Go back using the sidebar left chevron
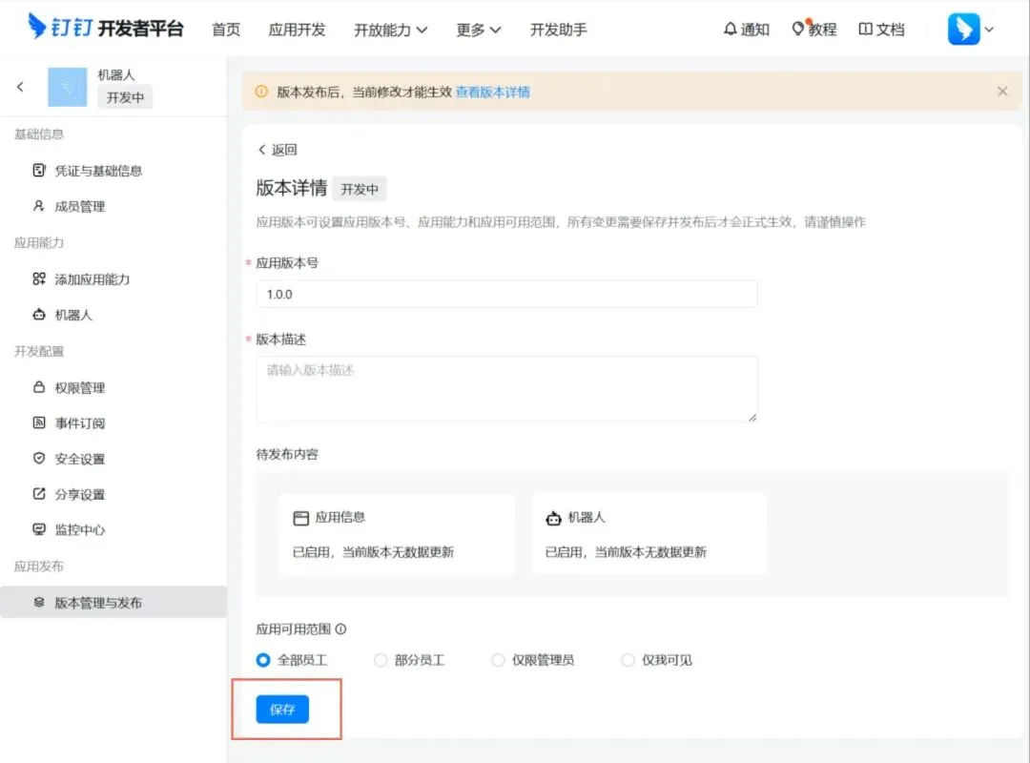1030x763 pixels. 20,87
